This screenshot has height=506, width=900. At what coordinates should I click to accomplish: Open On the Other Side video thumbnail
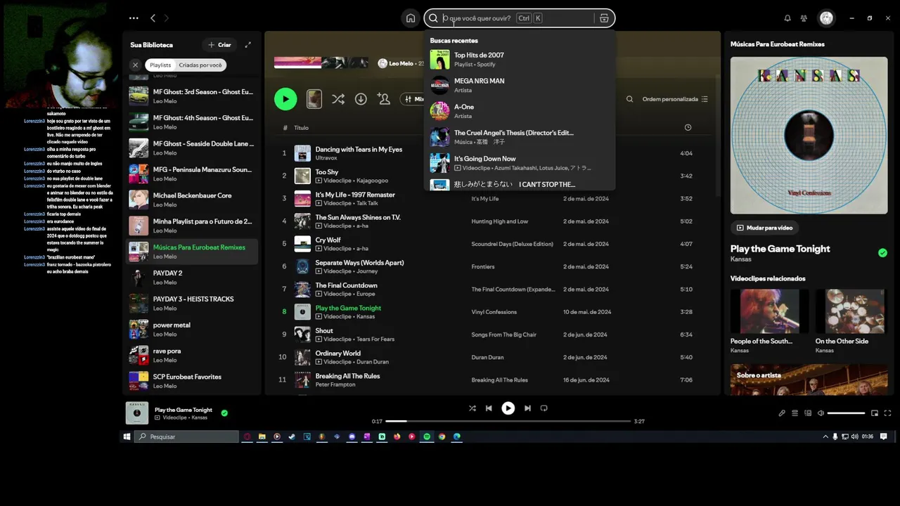click(850, 311)
